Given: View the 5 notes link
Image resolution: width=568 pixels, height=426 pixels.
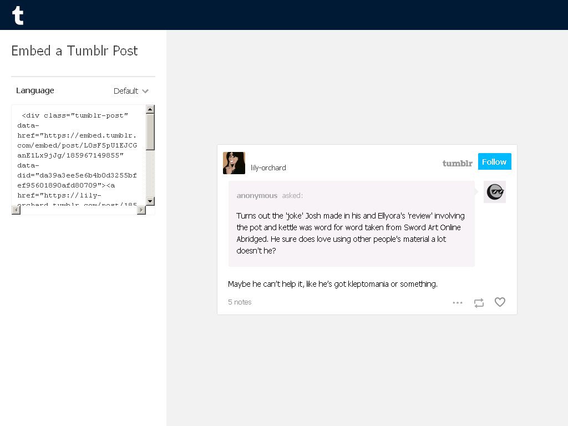Looking at the screenshot, I should click(x=240, y=302).
